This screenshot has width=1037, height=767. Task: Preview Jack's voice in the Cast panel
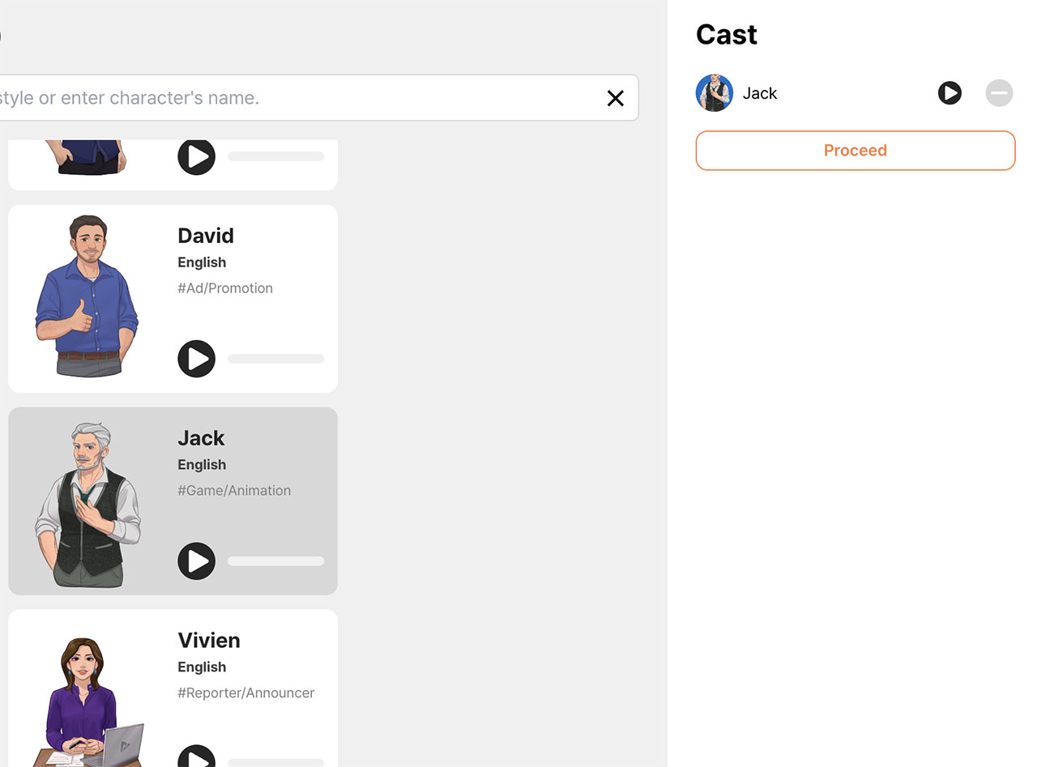[x=949, y=93]
